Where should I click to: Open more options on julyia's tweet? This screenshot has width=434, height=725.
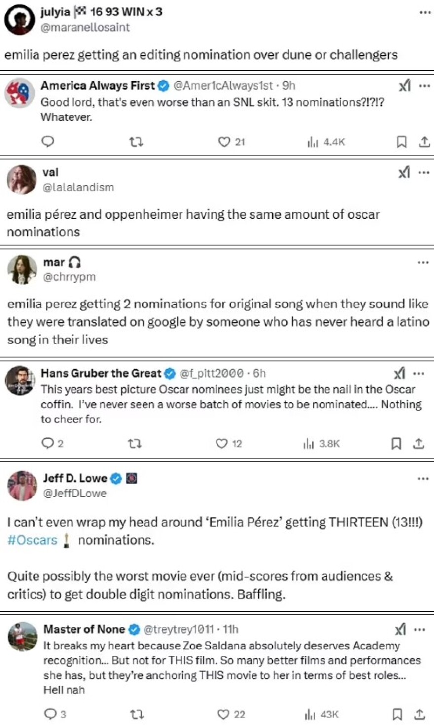click(x=425, y=12)
